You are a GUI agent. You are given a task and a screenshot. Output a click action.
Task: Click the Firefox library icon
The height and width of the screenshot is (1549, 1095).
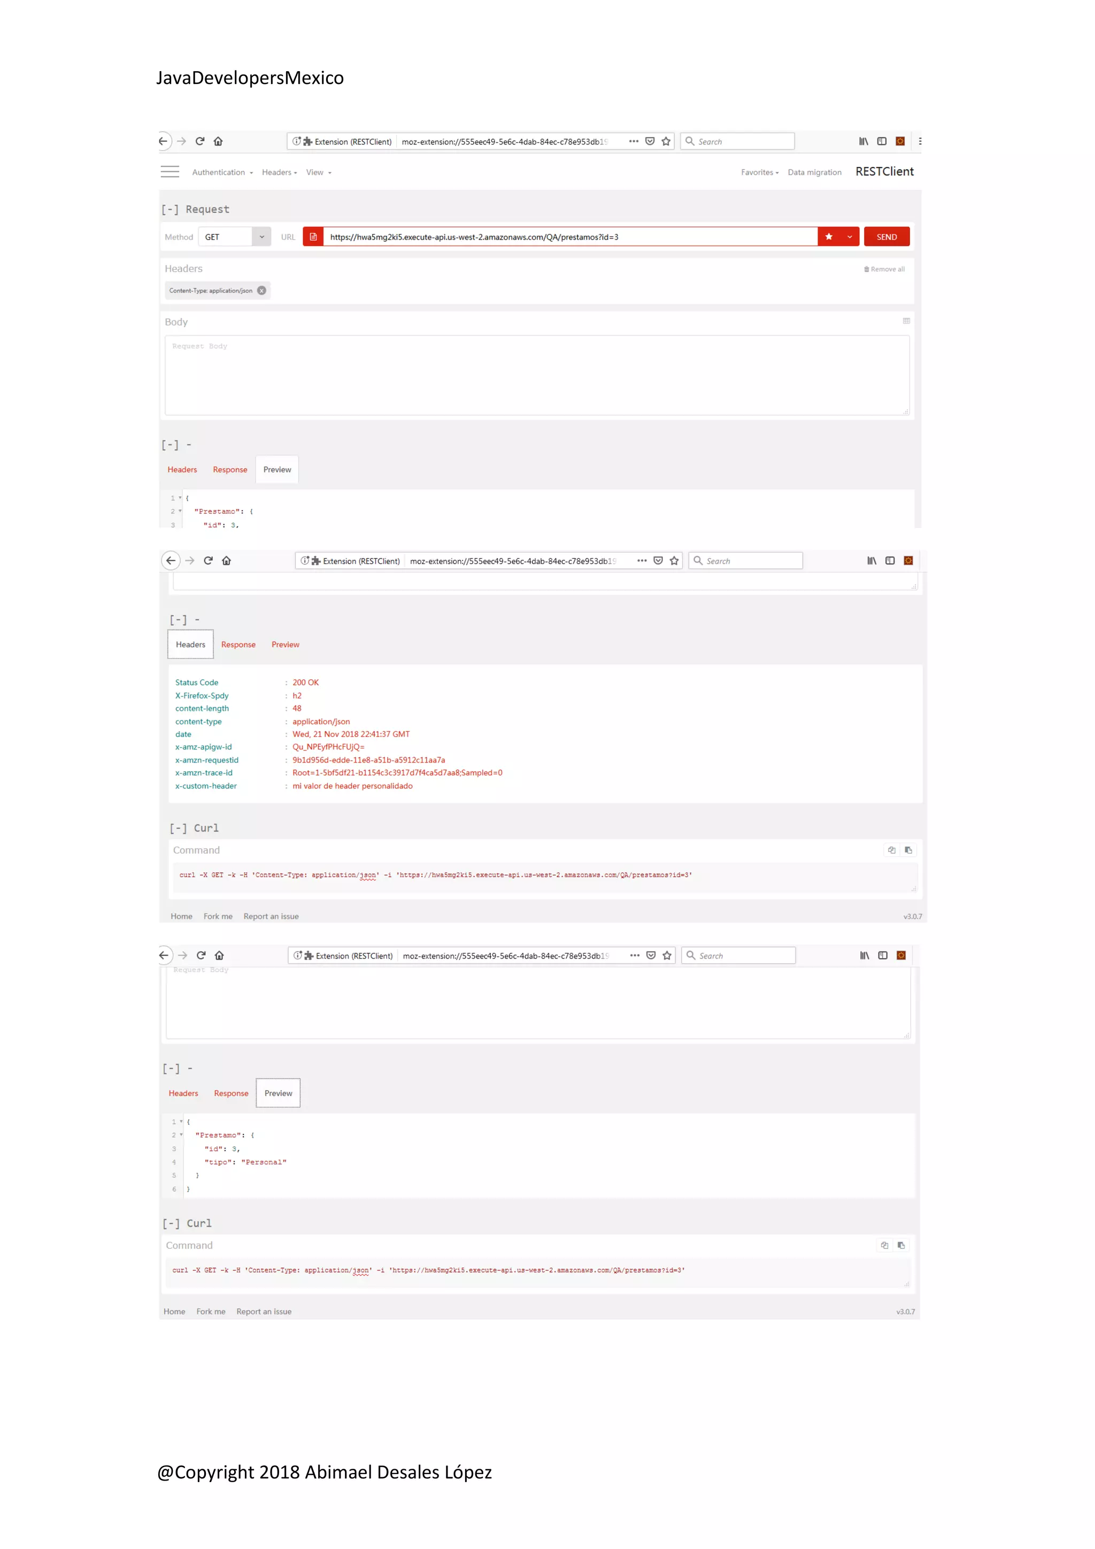[x=863, y=141]
